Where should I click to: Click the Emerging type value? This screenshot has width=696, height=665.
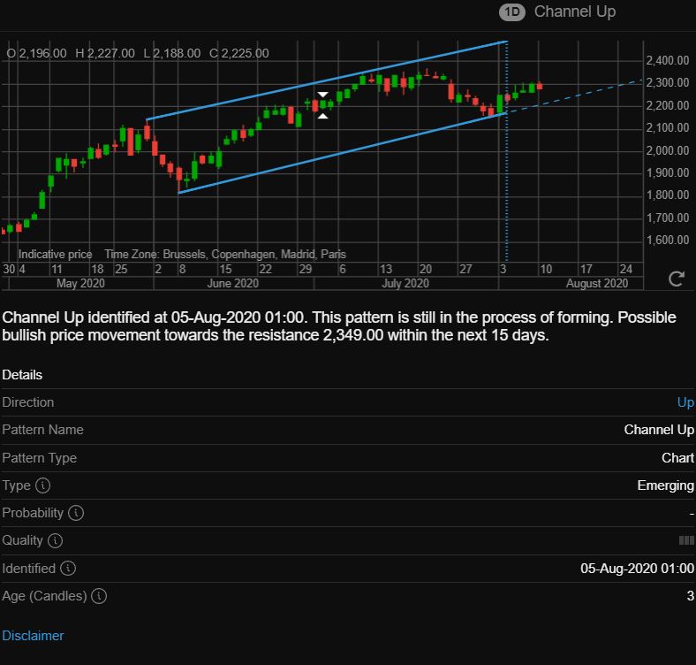pyautogui.click(x=665, y=485)
